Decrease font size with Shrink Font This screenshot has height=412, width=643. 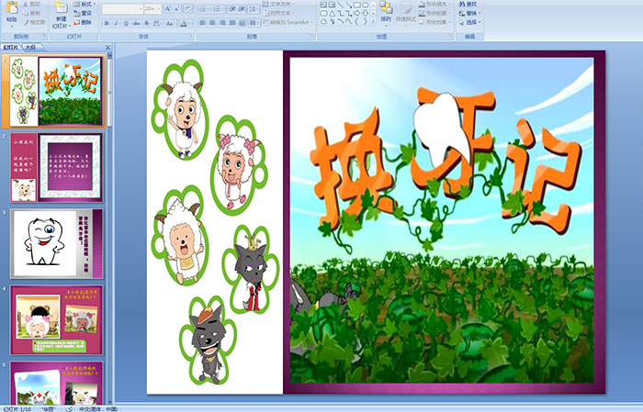177,9
